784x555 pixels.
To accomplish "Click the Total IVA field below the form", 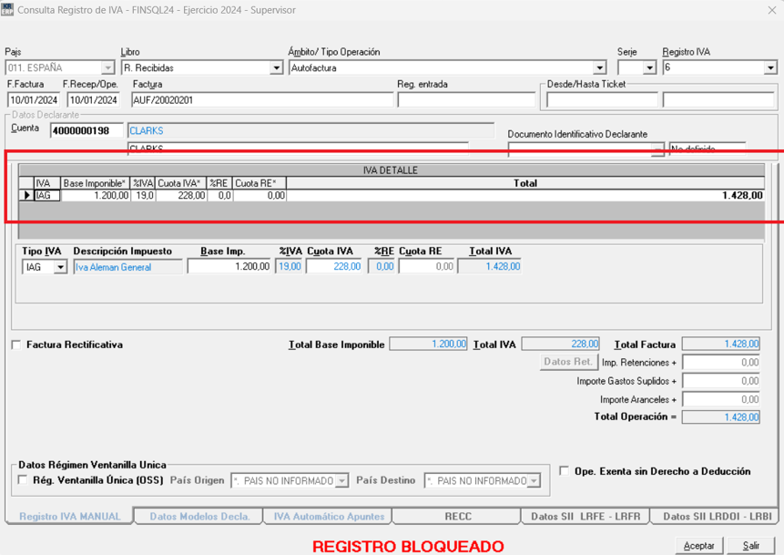I will pos(561,344).
